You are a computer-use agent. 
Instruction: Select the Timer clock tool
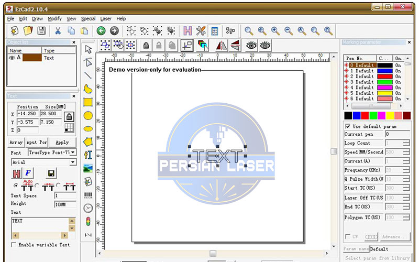pos(88,208)
